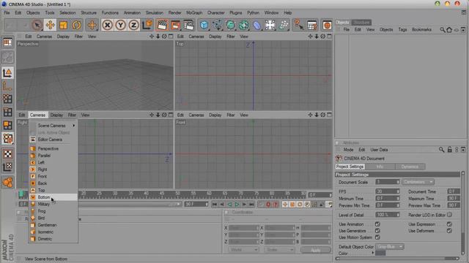Screen dimensions: 469x263
Task: Click the coordinate system icon
Action: [147, 25]
